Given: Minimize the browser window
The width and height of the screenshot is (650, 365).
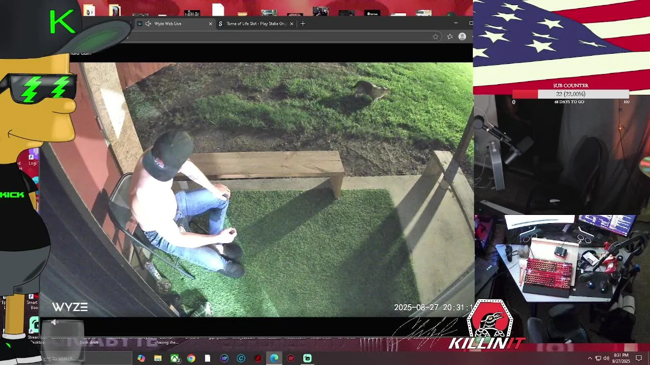Looking at the screenshot, I should [x=456, y=23].
